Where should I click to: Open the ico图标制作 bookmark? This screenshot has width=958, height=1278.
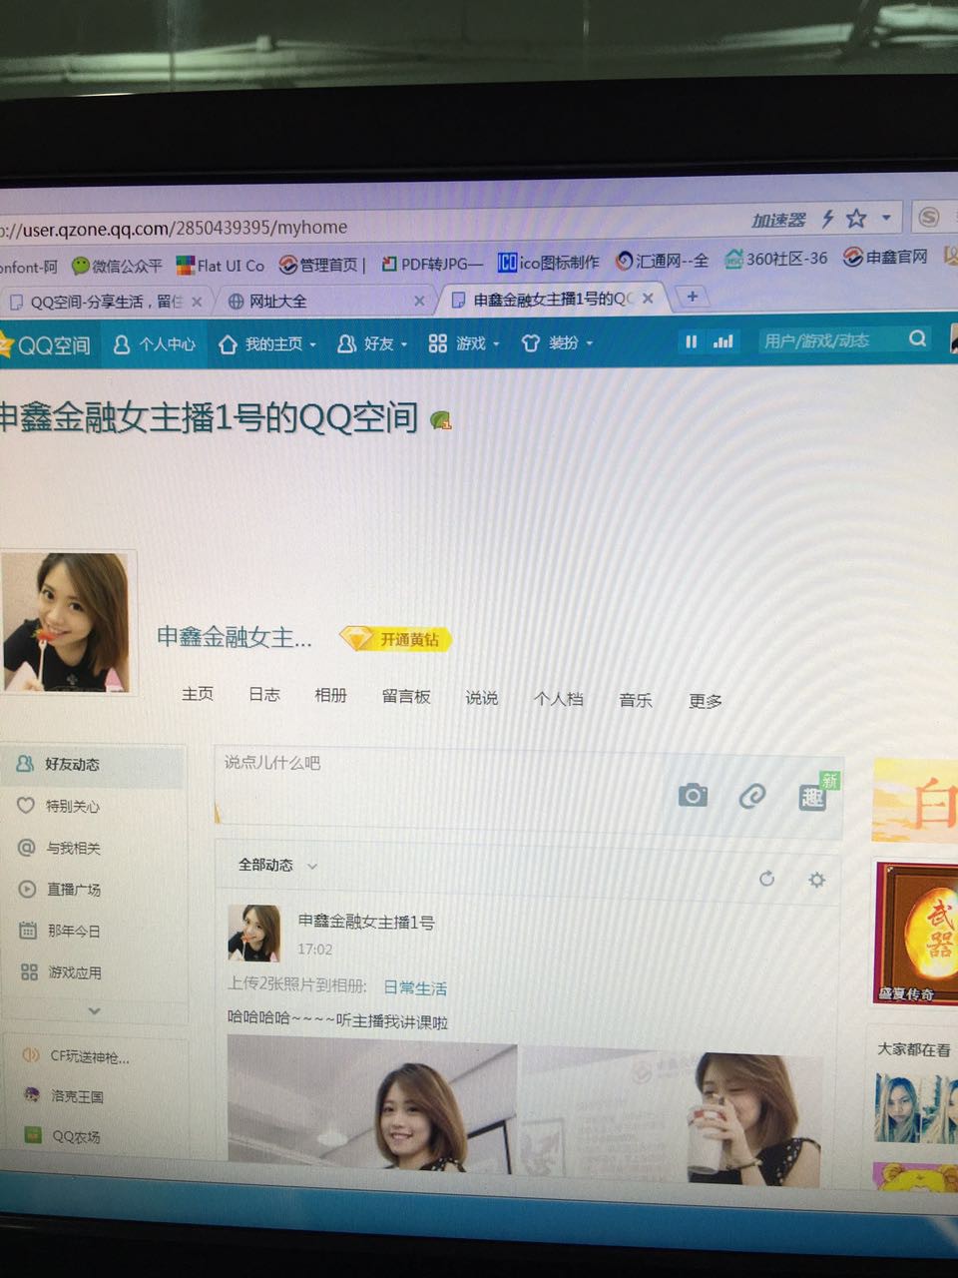click(549, 262)
